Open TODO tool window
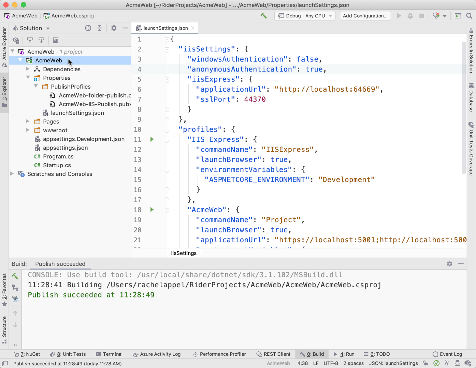This screenshot has height=368, width=476. [377, 354]
